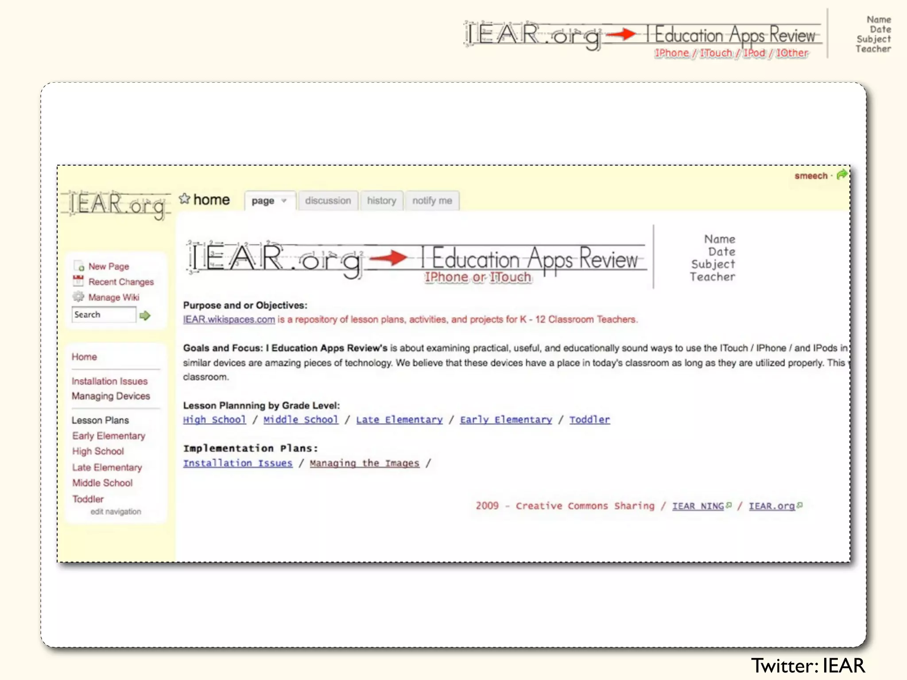Click the Implementation Plans heading

click(251, 448)
